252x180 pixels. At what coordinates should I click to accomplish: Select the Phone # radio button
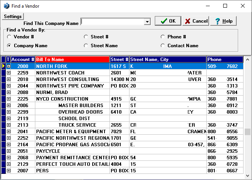(x=163, y=37)
